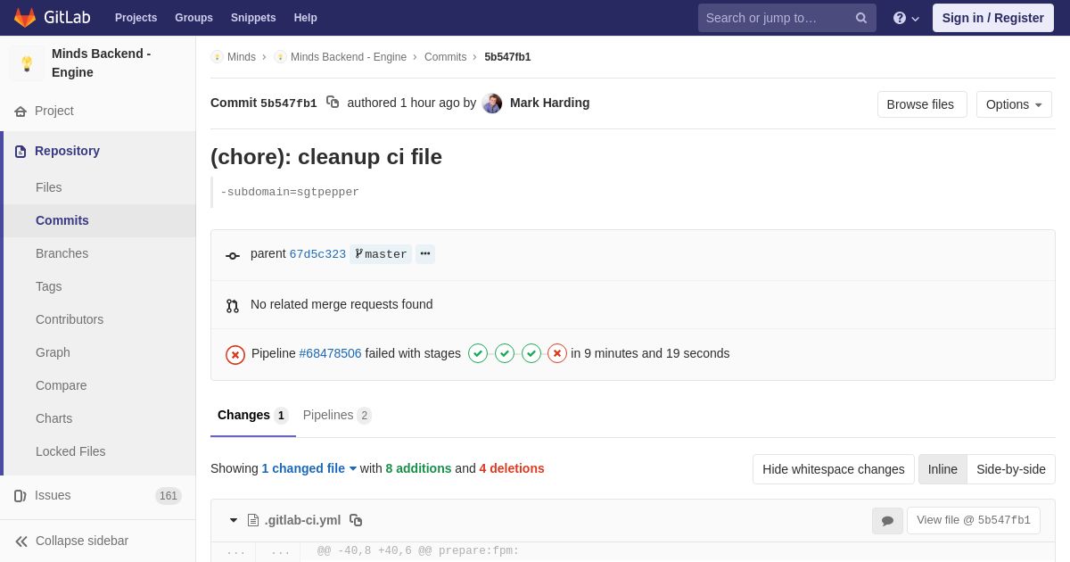Open Help in the top navigation
This screenshot has width=1070, height=562.
pyautogui.click(x=306, y=18)
